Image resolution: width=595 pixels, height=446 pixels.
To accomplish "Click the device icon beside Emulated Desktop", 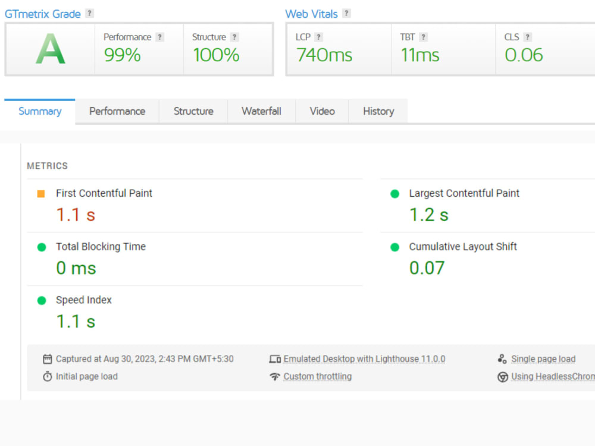I will pyautogui.click(x=275, y=359).
